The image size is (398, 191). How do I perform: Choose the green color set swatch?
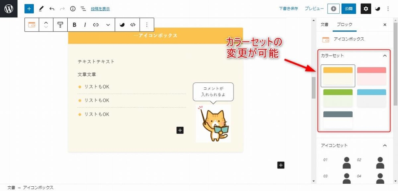(x=338, y=98)
